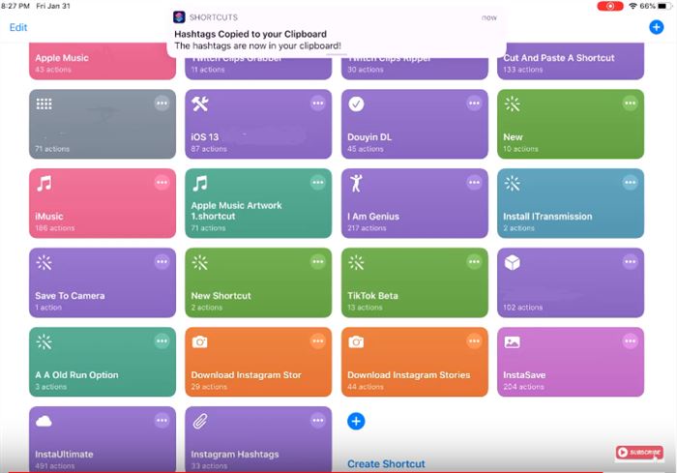Viewport: 677px width, 473px height.
Task: Run the InstaSave shortcut by its title
Action: [524, 375]
